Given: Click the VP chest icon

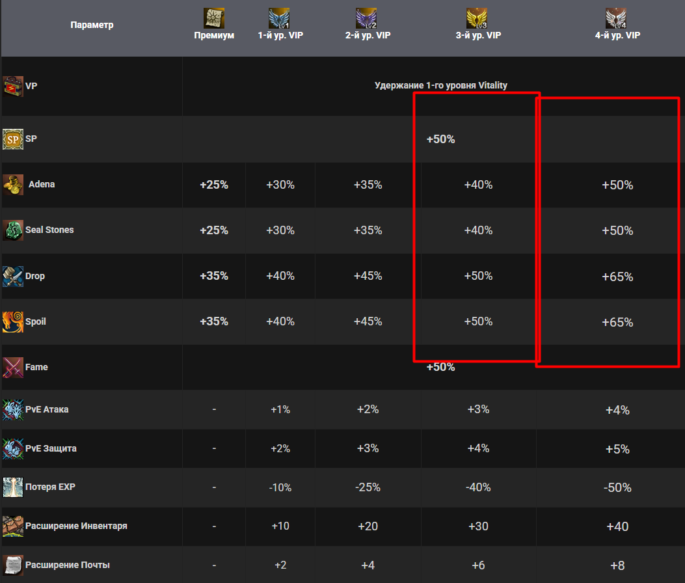Looking at the screenshot, I should (13, 86).
